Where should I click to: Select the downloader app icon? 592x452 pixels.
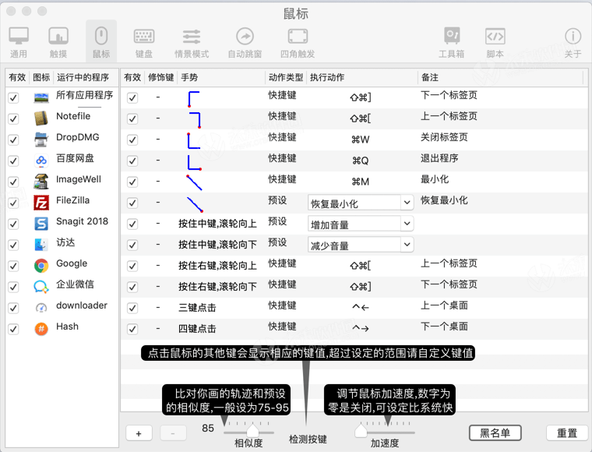41,308
